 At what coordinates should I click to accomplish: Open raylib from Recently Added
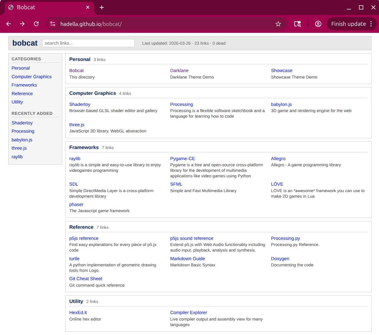point(17,156)
